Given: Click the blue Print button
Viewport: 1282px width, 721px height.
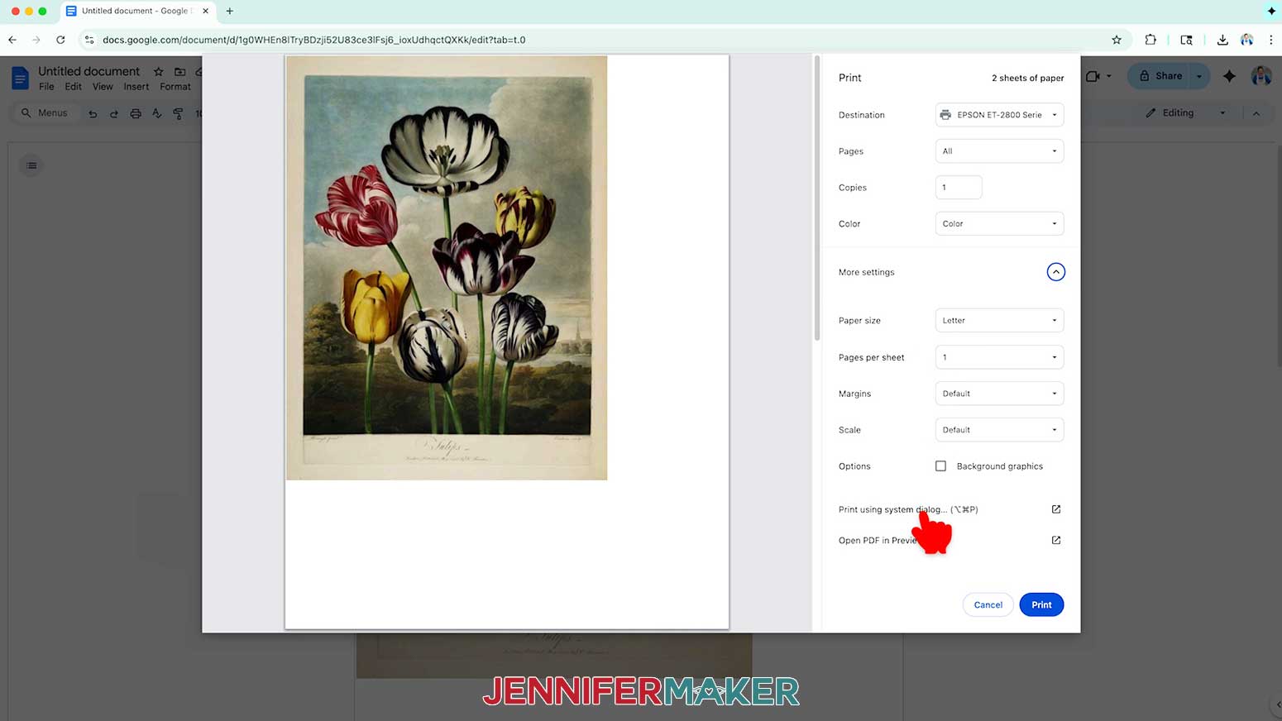Looking at the screenshot, I should [1041, 605].
